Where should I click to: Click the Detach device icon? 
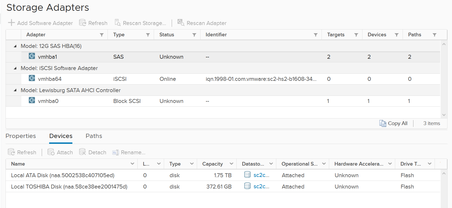pos(82,152)
